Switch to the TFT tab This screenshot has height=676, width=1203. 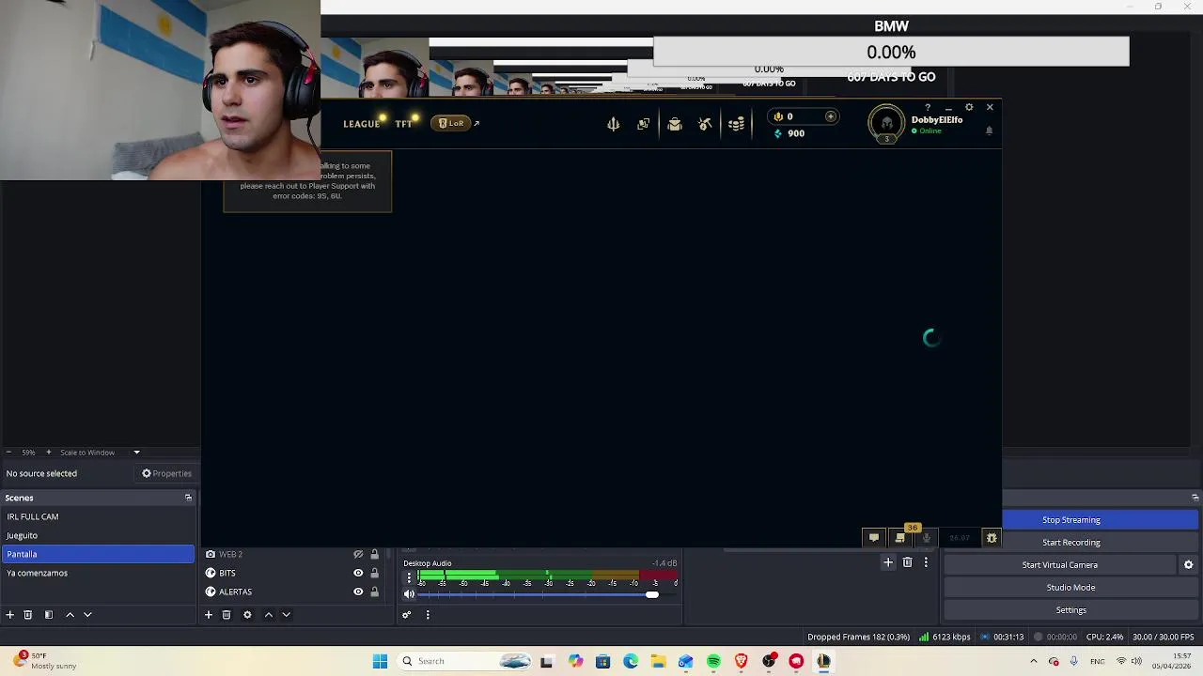403,124
